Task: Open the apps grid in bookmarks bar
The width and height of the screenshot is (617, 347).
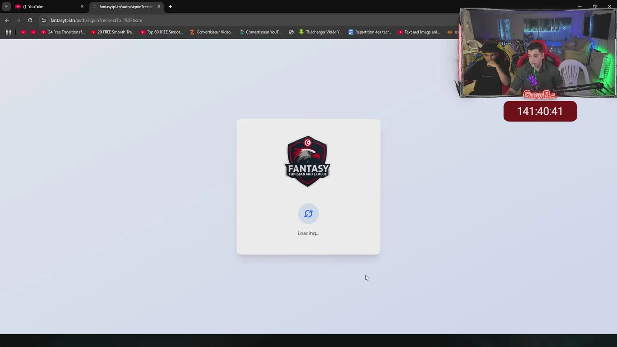Action: click(x=8, y=32)
